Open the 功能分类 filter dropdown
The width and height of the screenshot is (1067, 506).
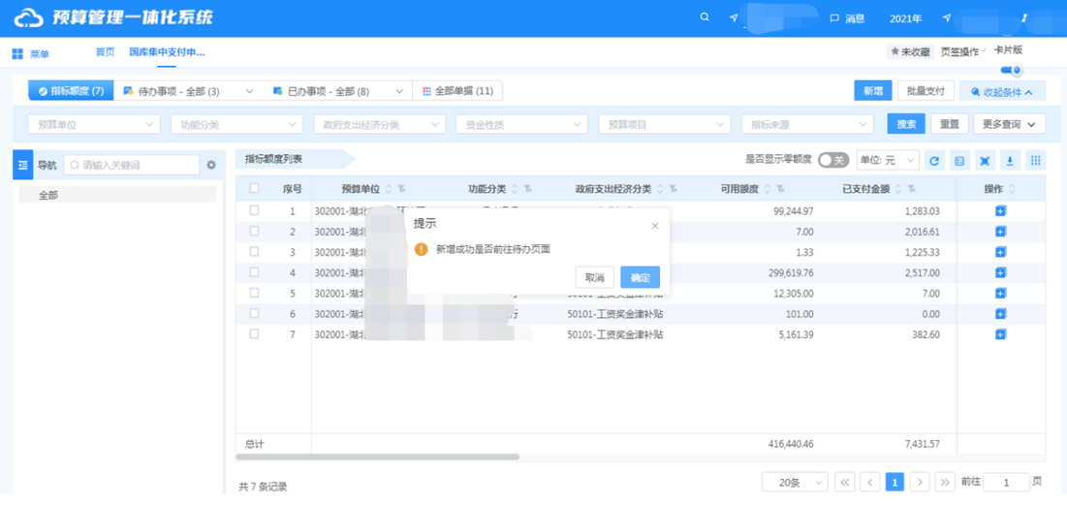(x=236, y=125)
